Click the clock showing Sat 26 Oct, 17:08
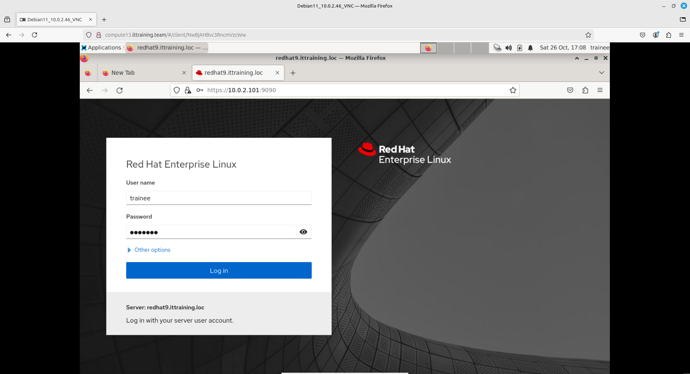Image resolution: width=690 pixels, height=374 pixels. point(562,47)
